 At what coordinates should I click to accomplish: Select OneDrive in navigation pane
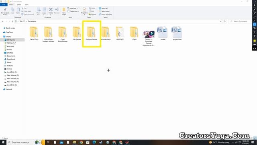click(x=8, y=32)
